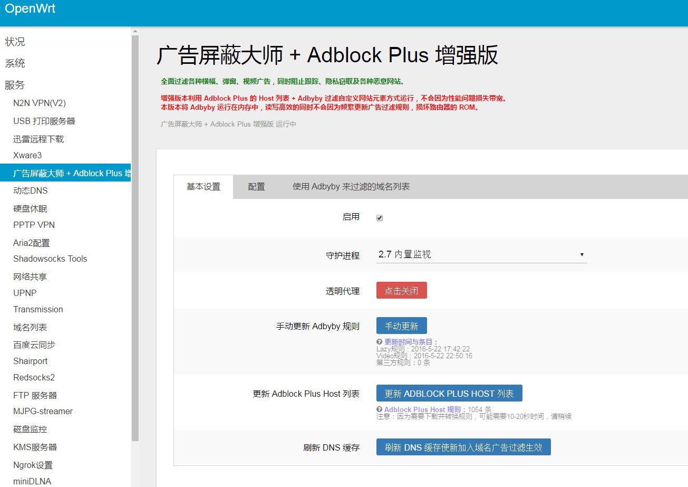This screenshot has width=688, height=487.
Task: Click red 点击关闭 transparent proxy button
Action: tap(402, 291)
